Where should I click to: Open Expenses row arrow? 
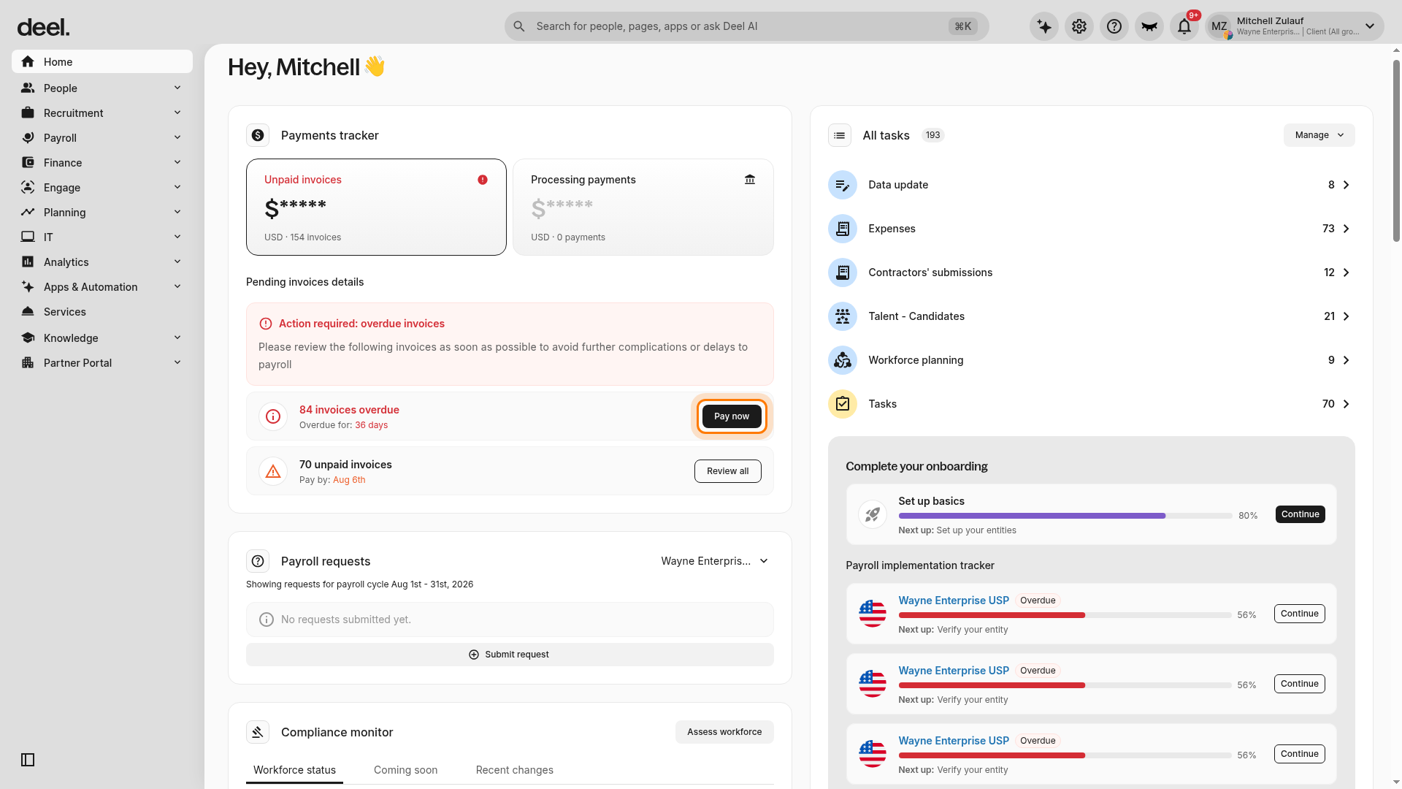coord(1347,229)
